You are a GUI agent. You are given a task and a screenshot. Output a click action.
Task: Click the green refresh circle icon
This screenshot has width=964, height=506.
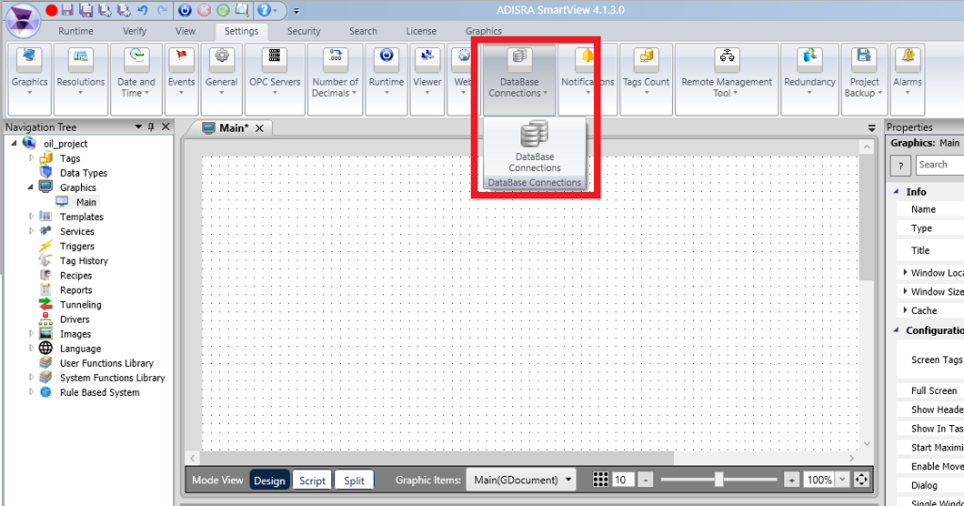[223, 9]
